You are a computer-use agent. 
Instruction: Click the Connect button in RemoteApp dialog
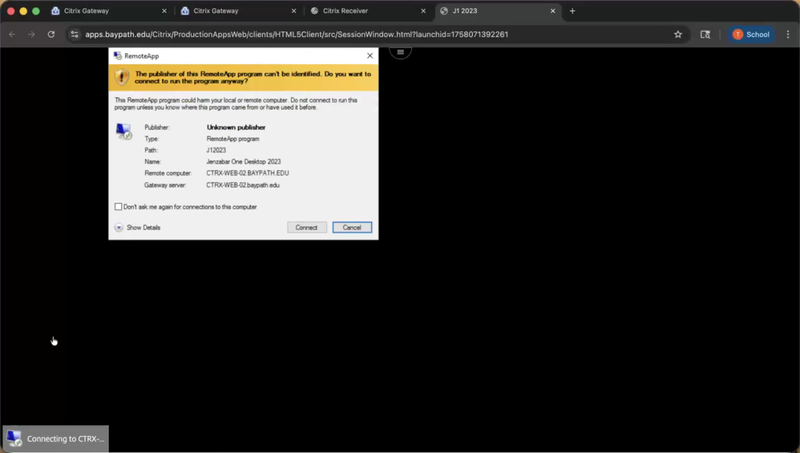coord(306,228)
